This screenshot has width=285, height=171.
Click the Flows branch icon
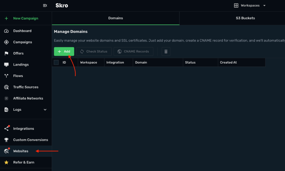7,76
